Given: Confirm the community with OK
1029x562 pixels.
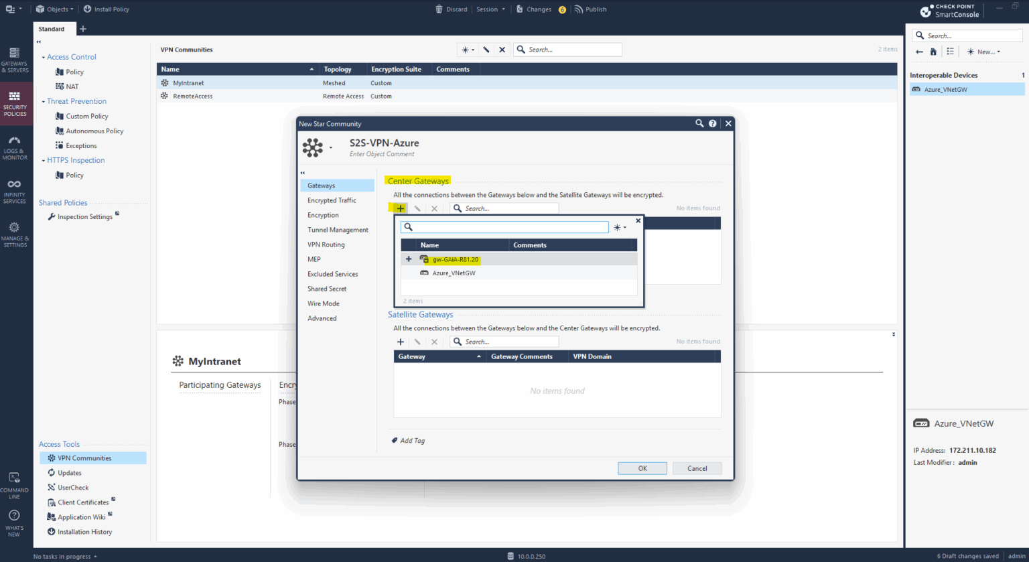Looking at the screenshot, I should pyautogui.click(x=642, y=468).
